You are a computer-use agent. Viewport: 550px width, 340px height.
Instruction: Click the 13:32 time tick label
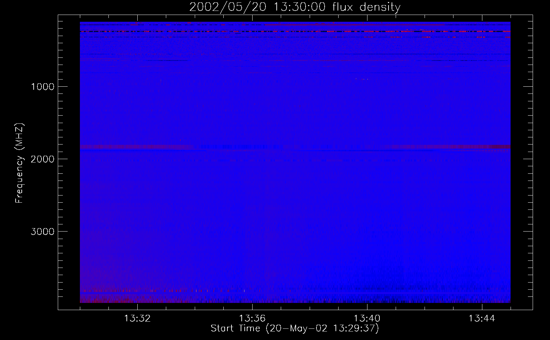pos(137,319)
